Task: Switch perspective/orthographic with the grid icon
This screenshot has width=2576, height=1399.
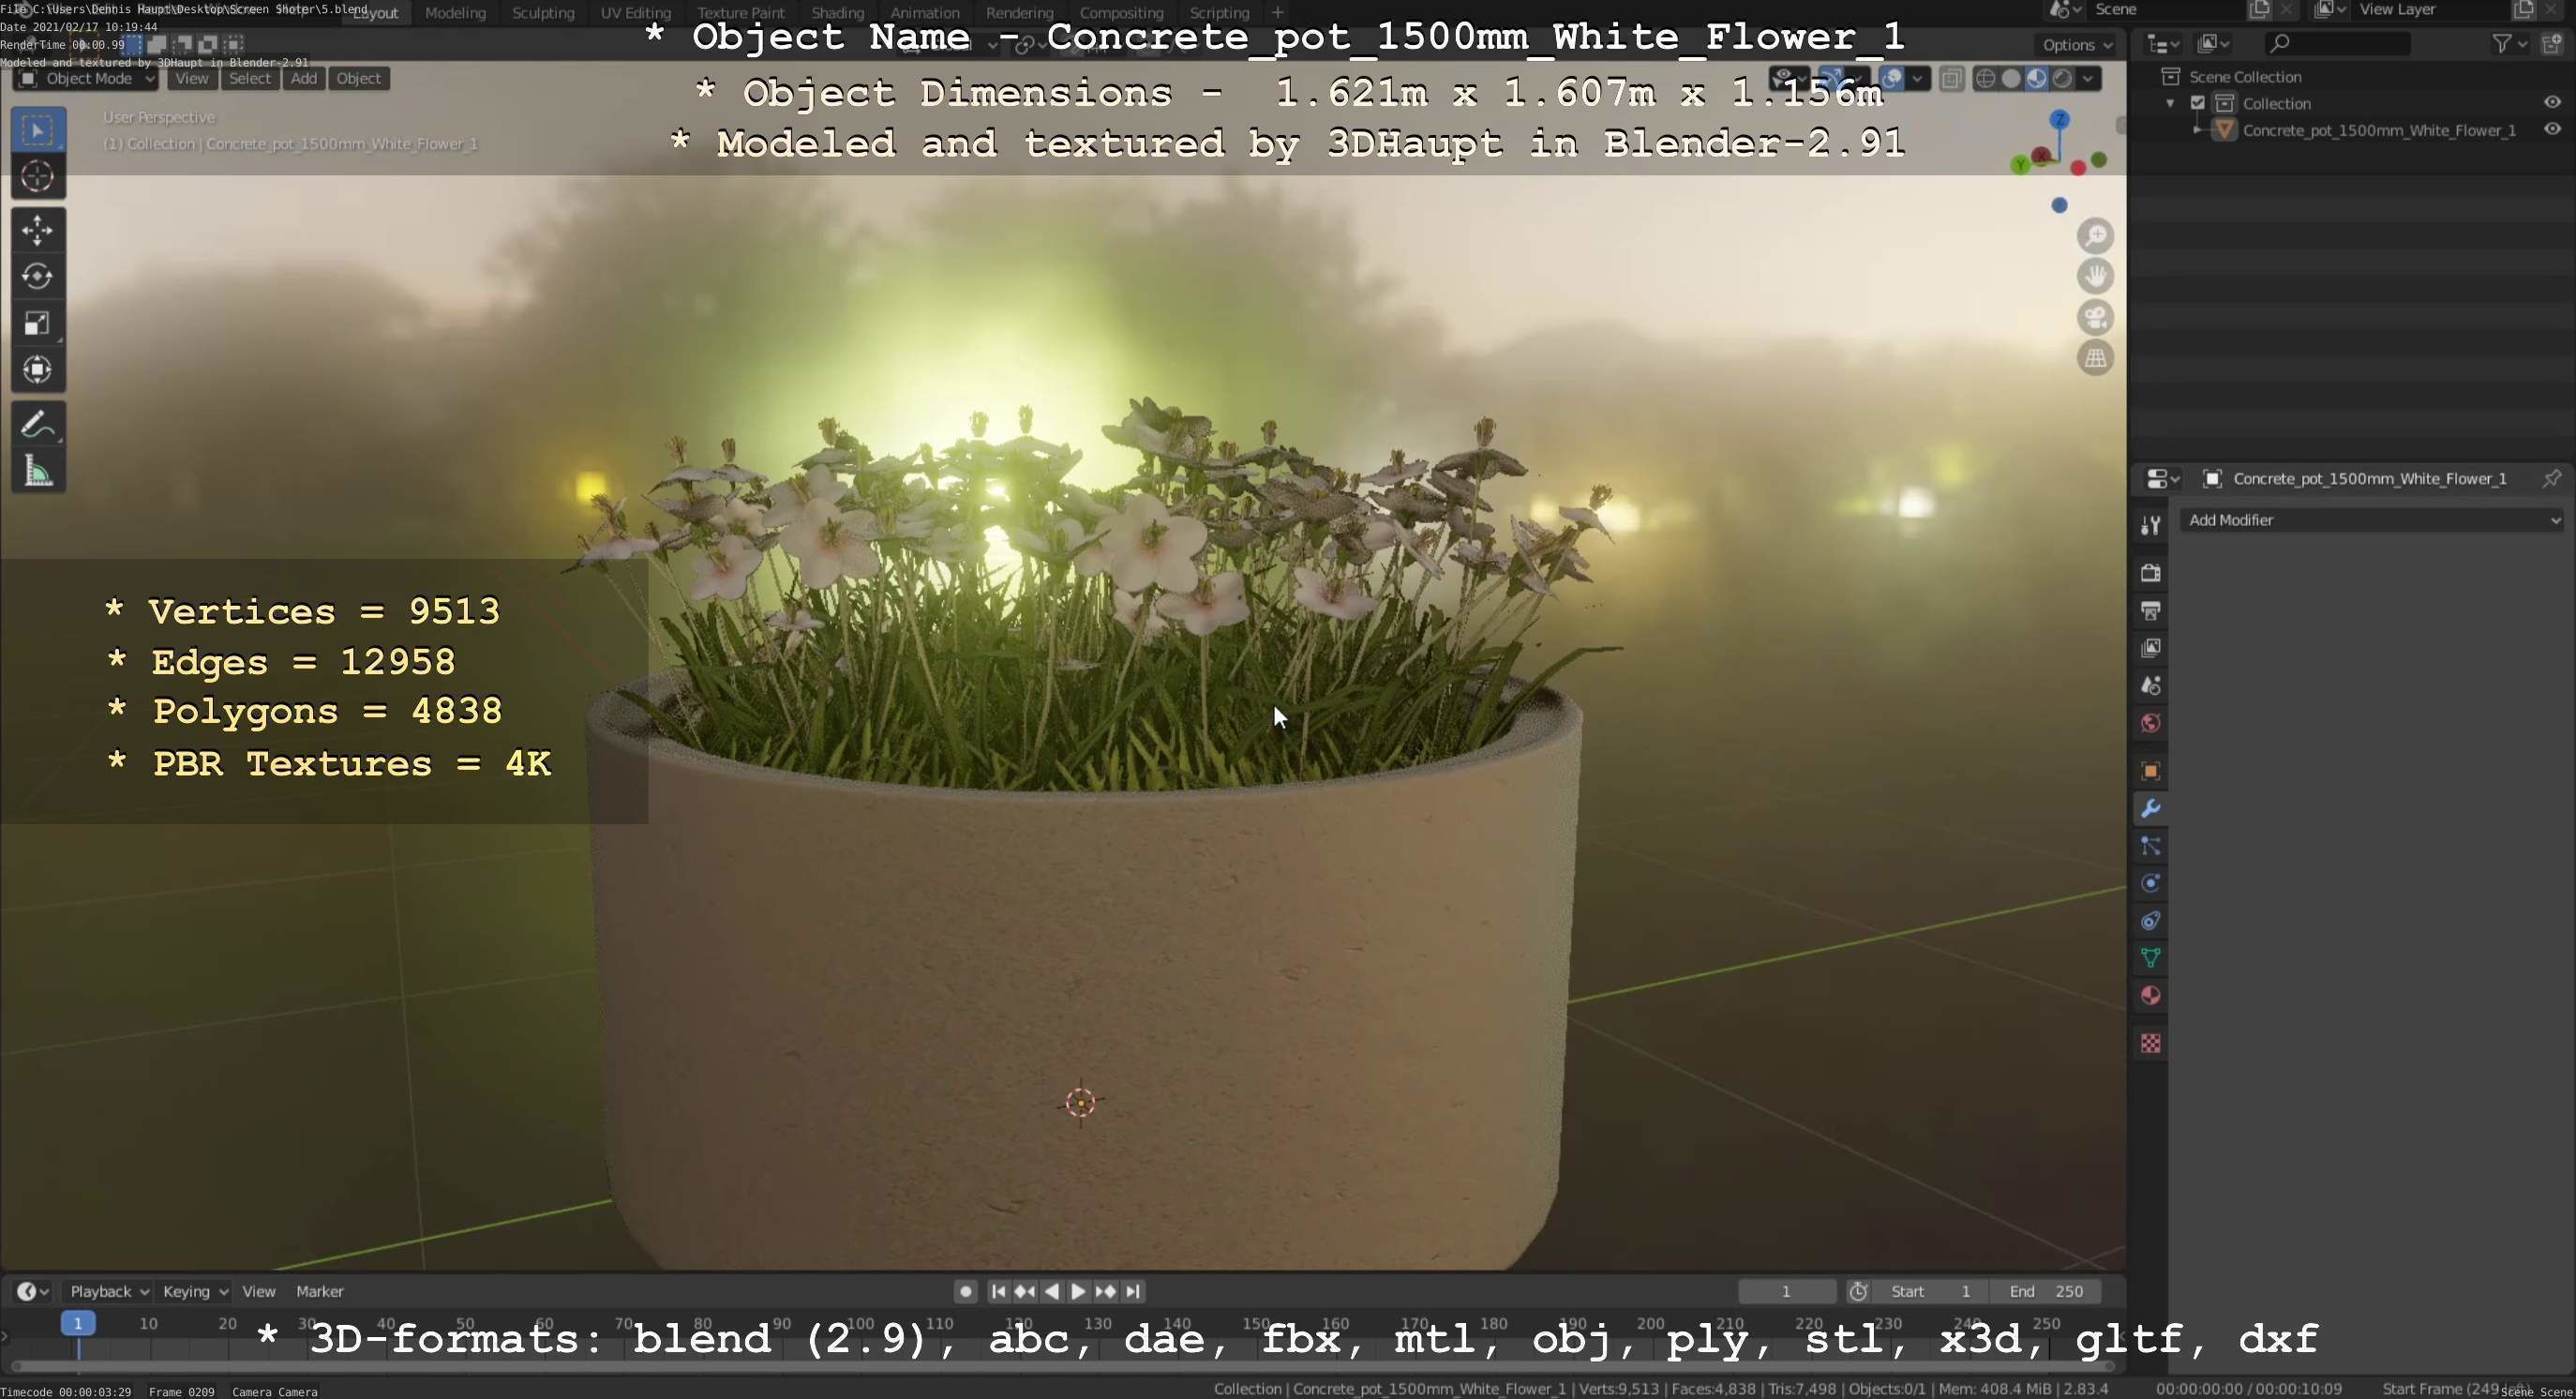Action: pyautogui.click(x=2095, y=357)
